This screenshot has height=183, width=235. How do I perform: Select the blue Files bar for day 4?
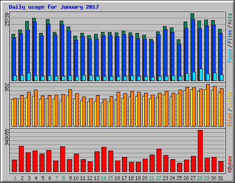pyautogui.click(x=35, y=48)
